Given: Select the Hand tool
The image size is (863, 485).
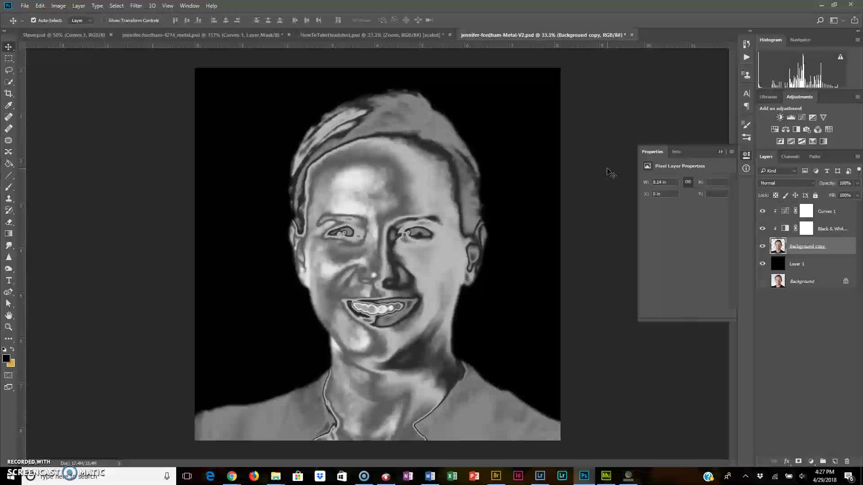Looking at the screenshot, I should [x=9, y=315].
